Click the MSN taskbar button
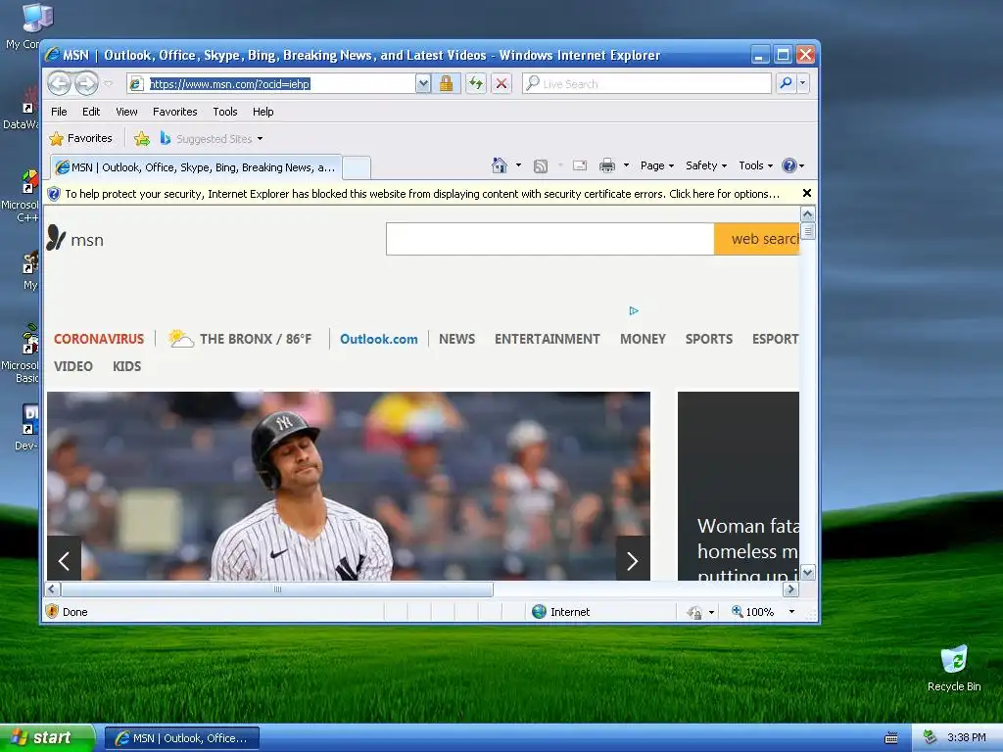 pyautogui.click(x=182, y=738)
